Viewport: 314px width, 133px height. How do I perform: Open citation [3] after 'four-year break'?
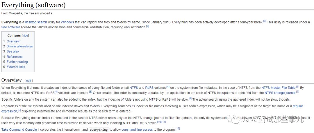click(265, 21)
